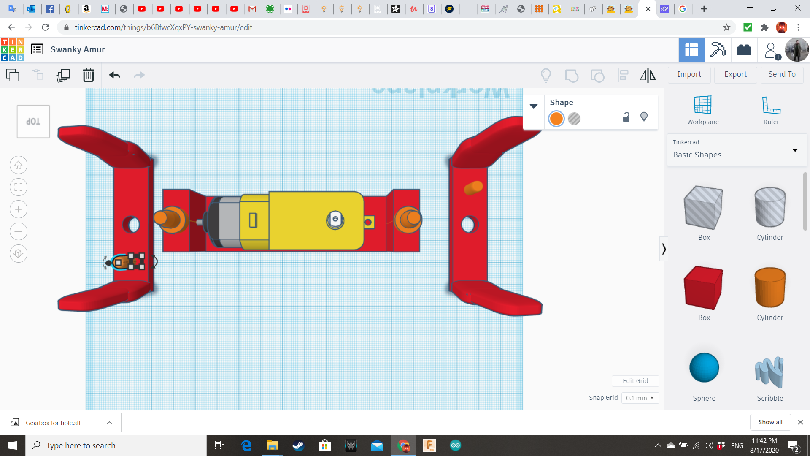Toggle the lock on the selected shape

click(626, 117)
